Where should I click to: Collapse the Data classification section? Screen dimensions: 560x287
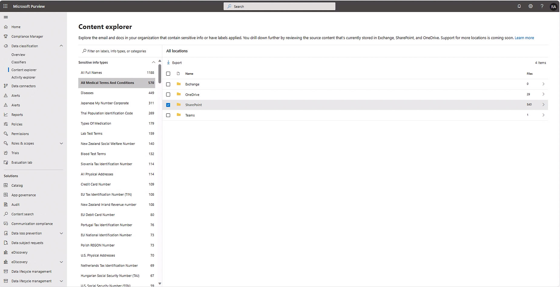61,46
